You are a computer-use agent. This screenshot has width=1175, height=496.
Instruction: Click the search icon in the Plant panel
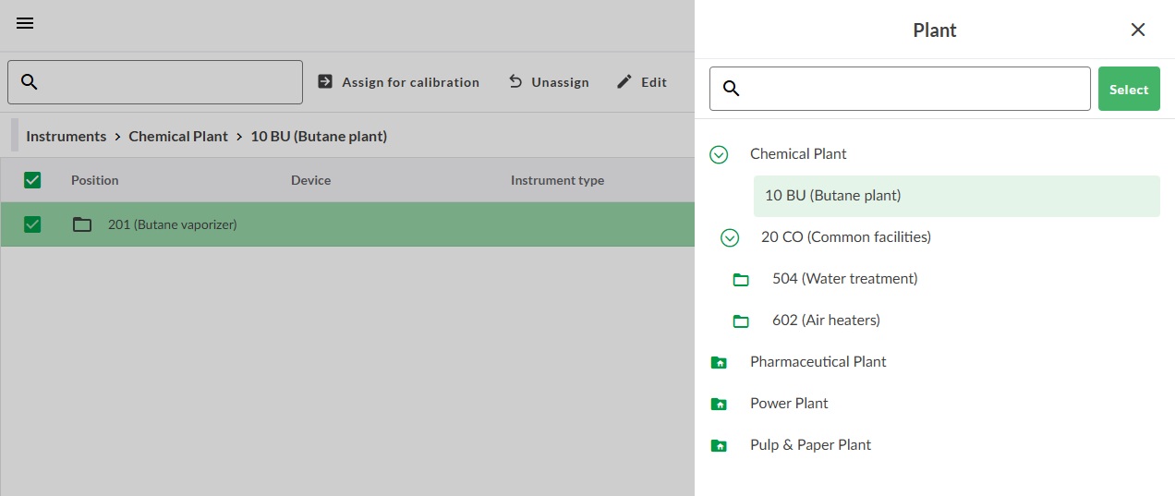[x=731, y=89]
